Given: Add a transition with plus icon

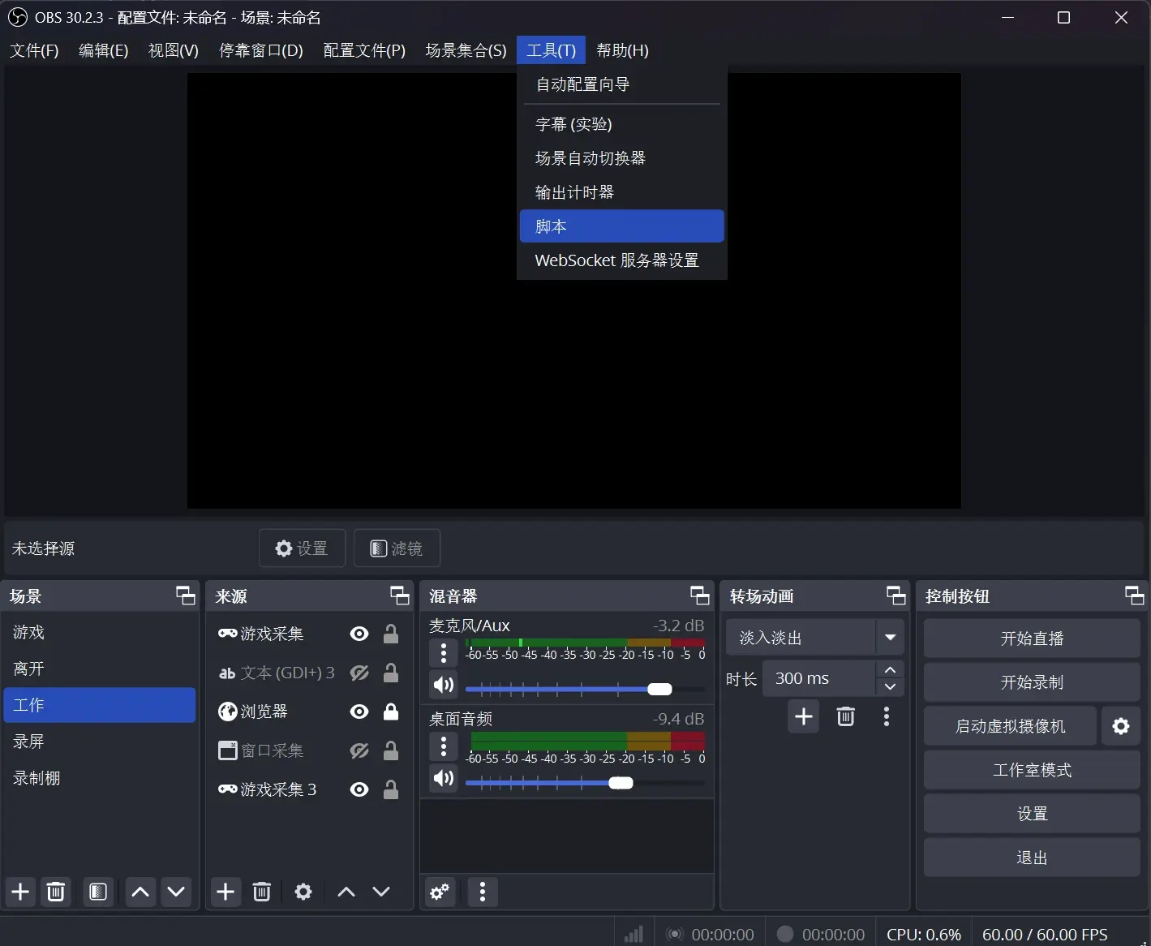Looking at the screenshot, I should [x=804, y=716].
